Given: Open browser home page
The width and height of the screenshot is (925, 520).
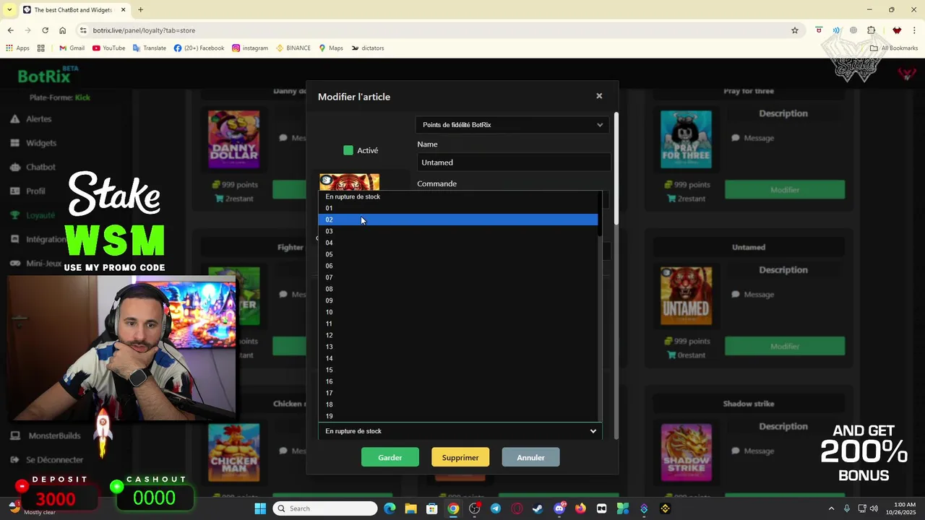Looking at the screenshot, I should pos(63,30).
